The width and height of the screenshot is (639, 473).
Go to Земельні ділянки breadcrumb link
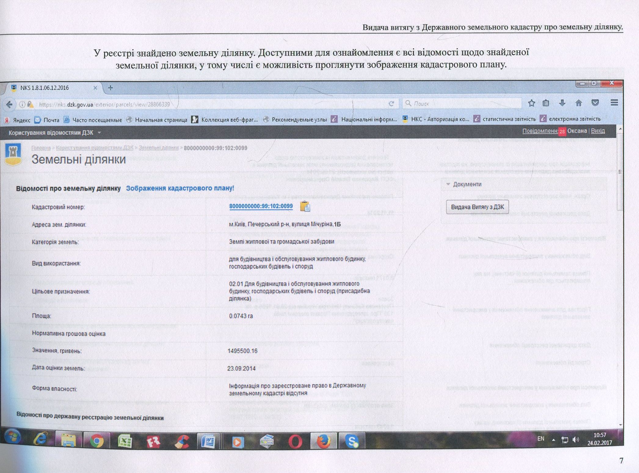pos(159,148)
